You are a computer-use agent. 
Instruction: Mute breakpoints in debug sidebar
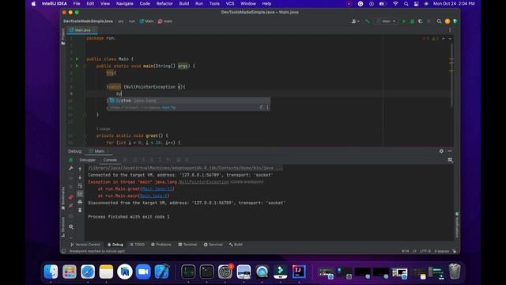[71, 206]
